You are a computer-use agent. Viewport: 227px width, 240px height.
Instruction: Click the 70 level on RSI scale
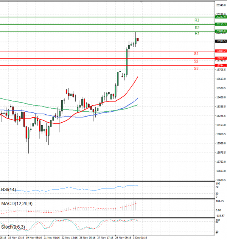pyautogui.click(x=217, y=187)
